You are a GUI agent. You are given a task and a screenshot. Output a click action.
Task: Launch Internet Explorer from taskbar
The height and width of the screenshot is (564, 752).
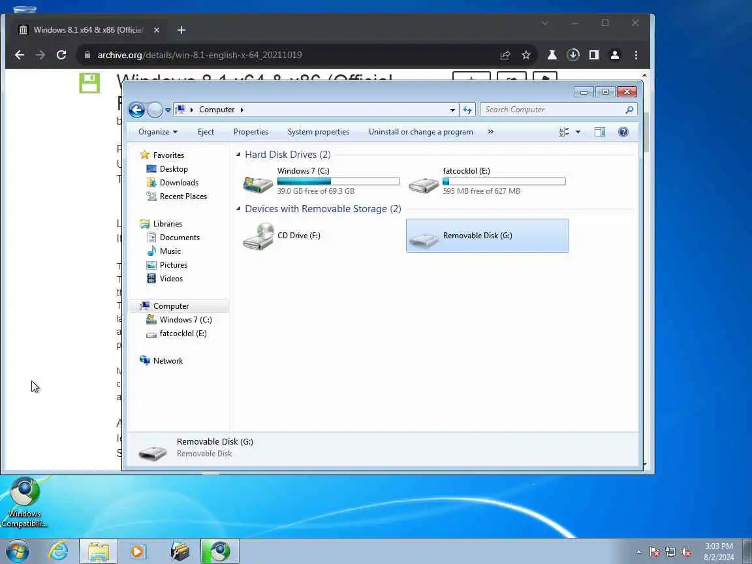59,551
